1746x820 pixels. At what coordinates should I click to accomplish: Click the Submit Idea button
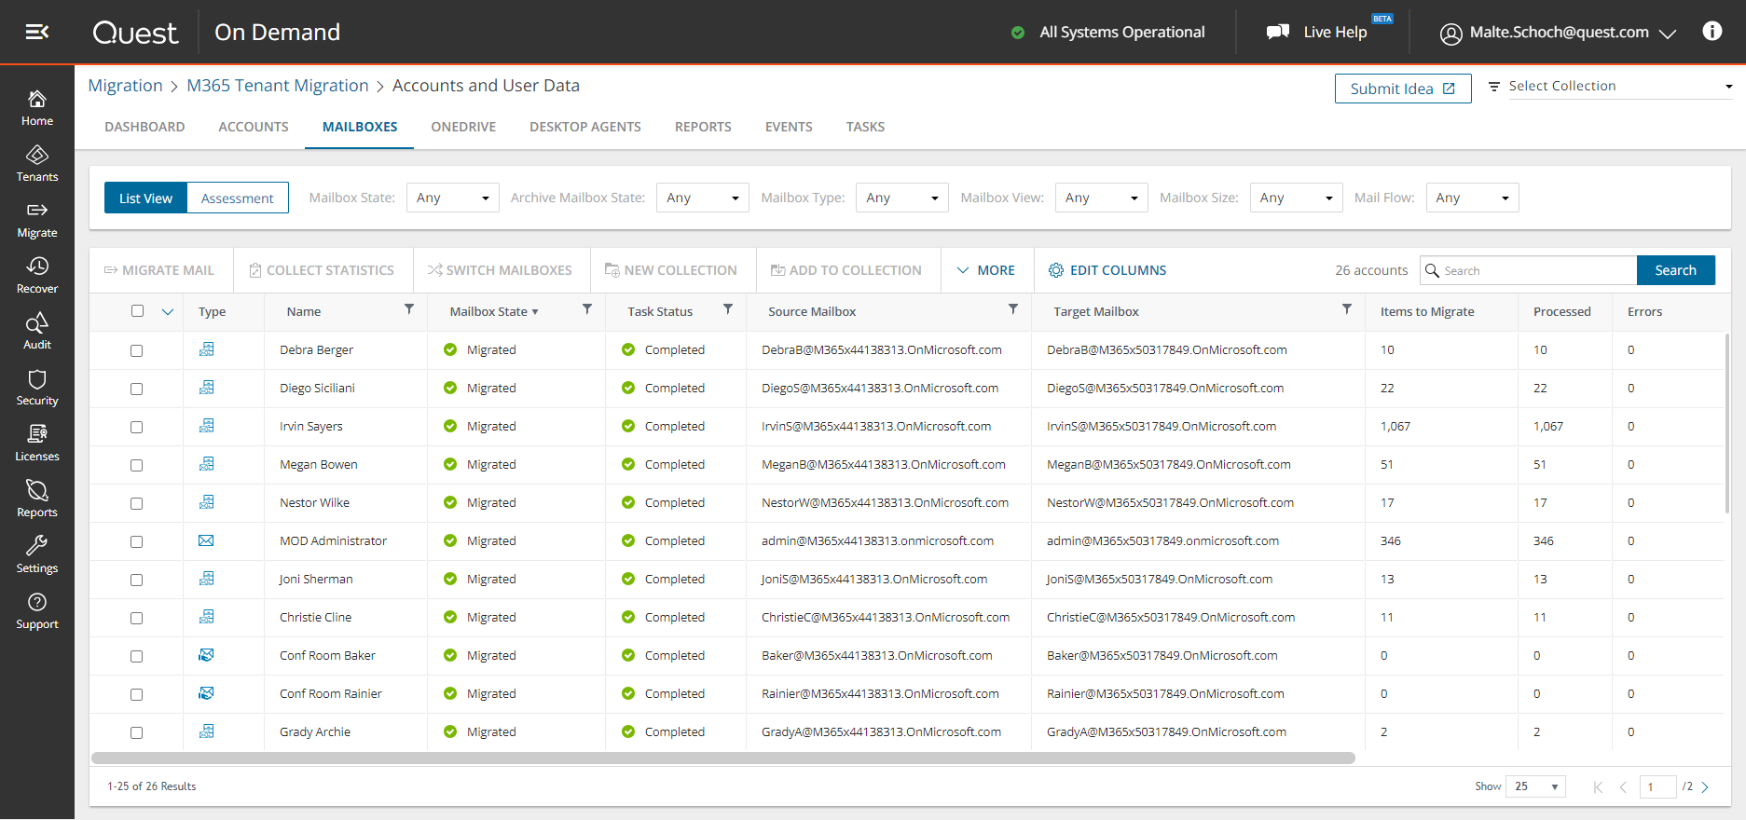tap(1403, 89)
